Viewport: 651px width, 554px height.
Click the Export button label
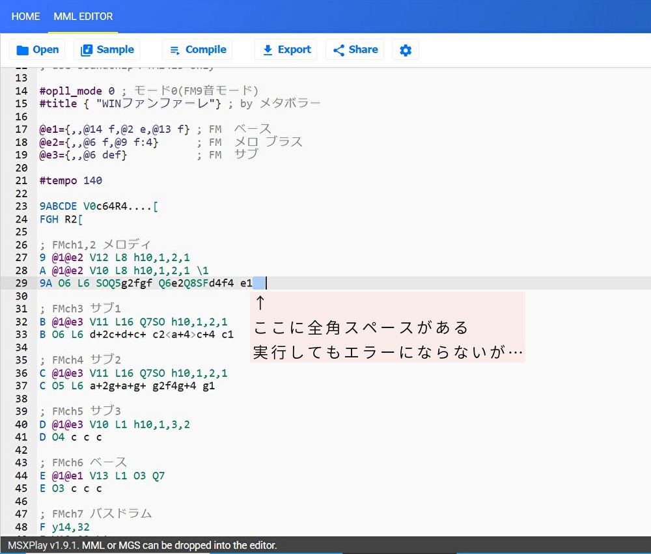click(294, 49)
